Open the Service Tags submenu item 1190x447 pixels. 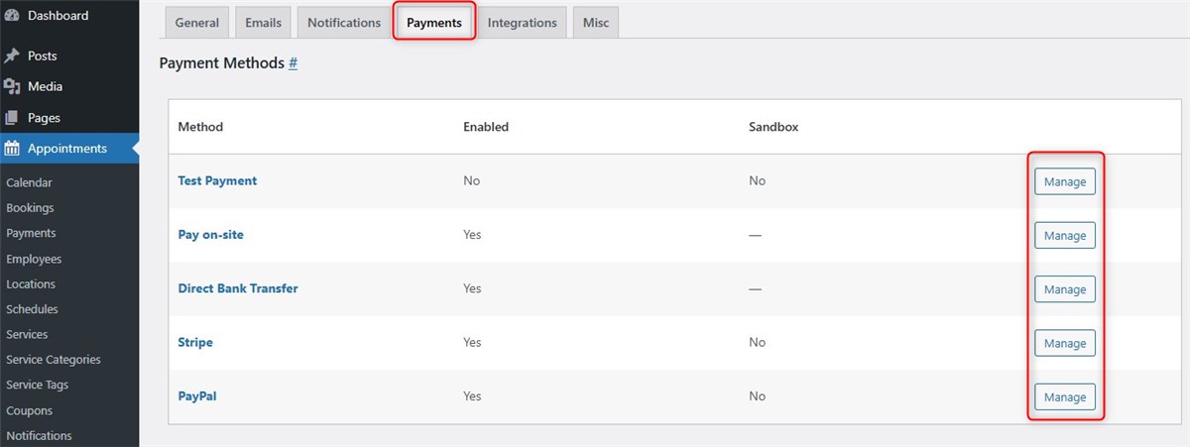[x=38, y=385]
